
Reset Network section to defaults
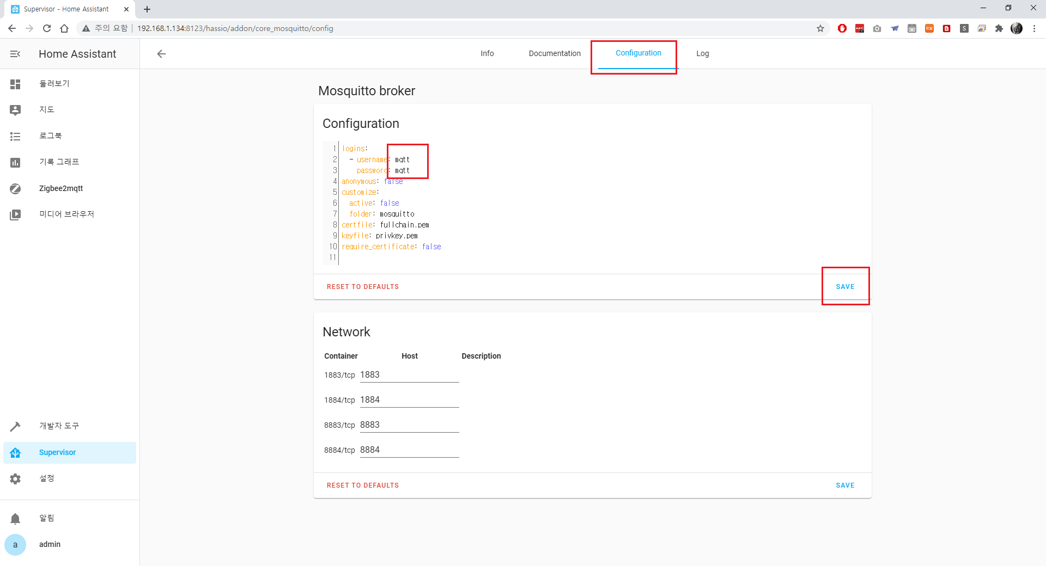(x=363, y=485)
